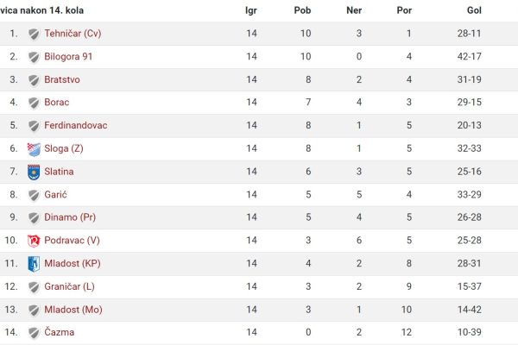518x345 pixels.
Task: Select the Borac team name
Action: pyautogui.click(x=57, y=102)
